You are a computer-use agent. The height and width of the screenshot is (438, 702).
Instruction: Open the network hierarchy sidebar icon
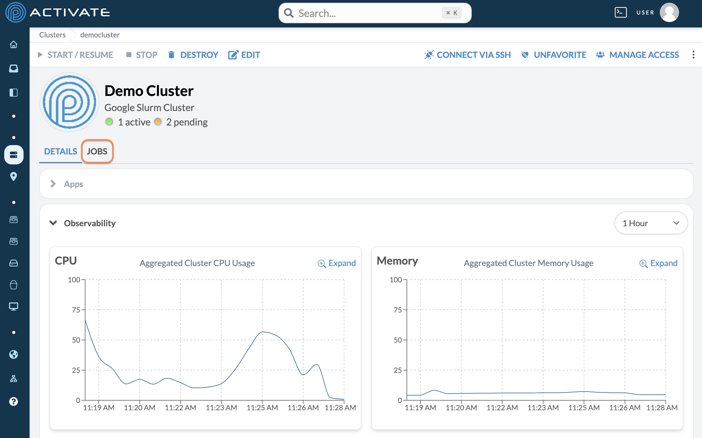pyautogui.click(x=14, y=379)
